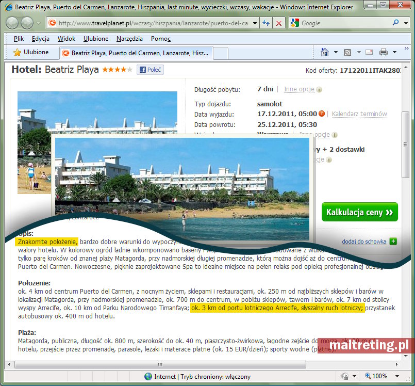
Task: Expand the address bar history dropdown
Action: click(x=255, y=23)
